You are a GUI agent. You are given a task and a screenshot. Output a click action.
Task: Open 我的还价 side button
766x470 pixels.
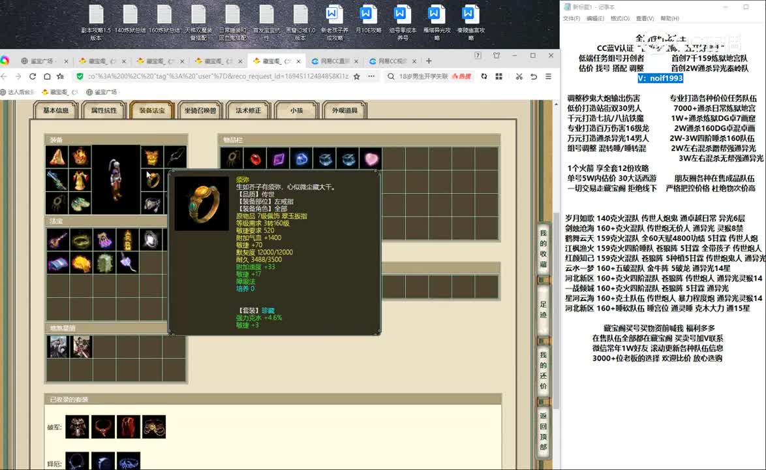tap(544, 370)
